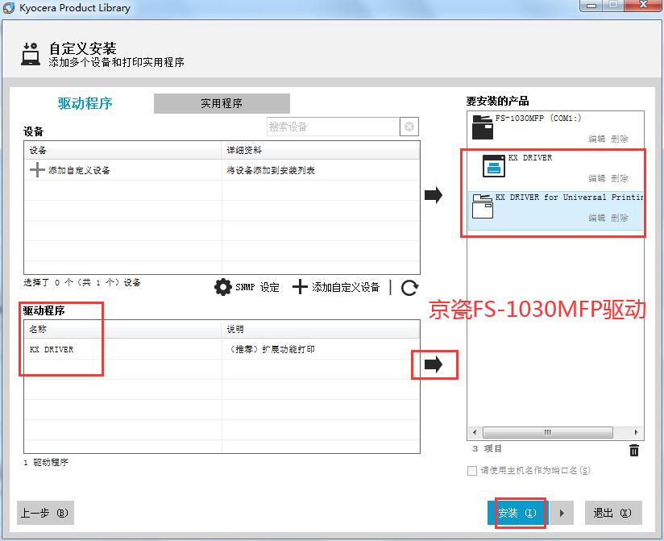Screen dimensions: 664x541
Task: Click the plus icon in the 添加自定义设备 list row
Action: coord(37,170)
